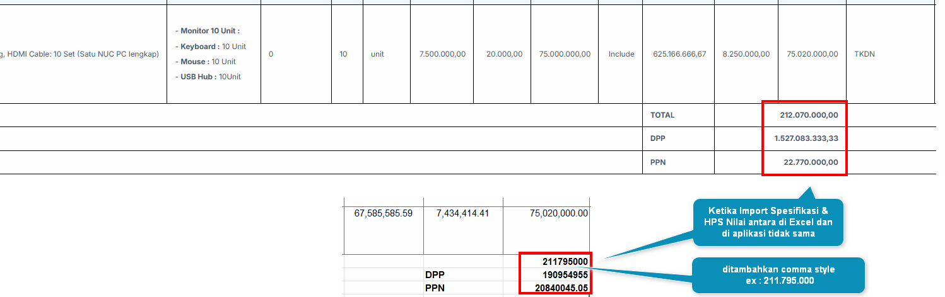Click the quantity cell showing 10
Screen dimensions: 945x297
pos(343,54)
